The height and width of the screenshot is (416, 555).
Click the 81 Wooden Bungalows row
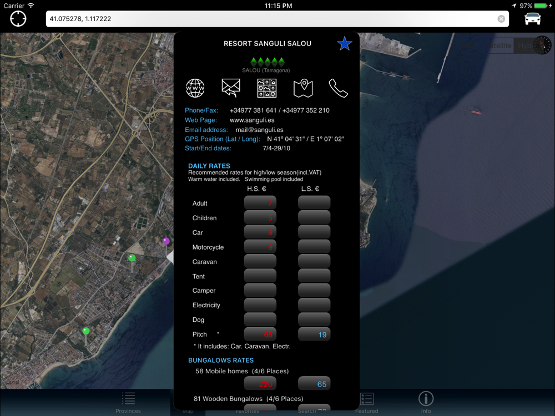coord(248,399)
